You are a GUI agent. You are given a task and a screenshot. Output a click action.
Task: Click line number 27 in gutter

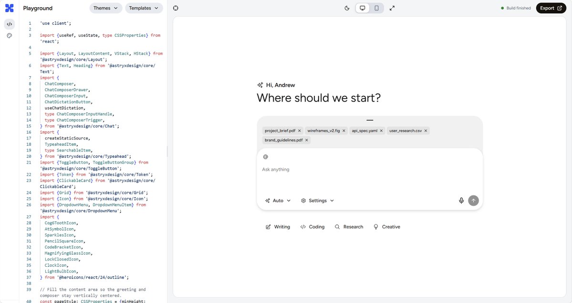pyautogui.click(x=29, y=217)
